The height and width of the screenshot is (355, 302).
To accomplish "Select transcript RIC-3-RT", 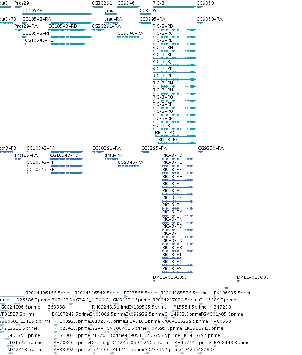I will tap(163, 126).
